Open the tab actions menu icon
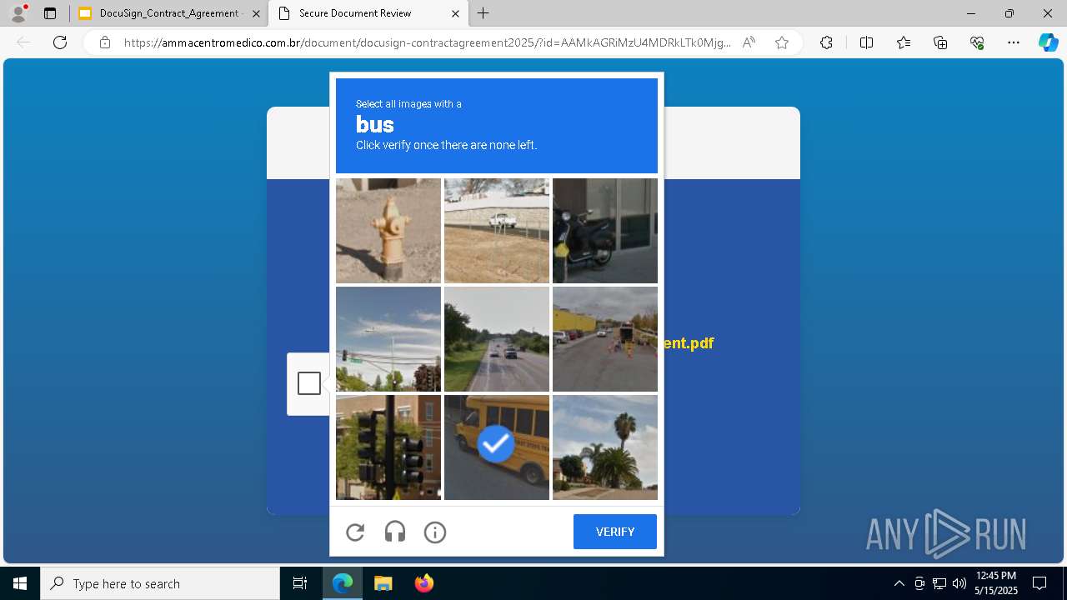 tap(50, 13)
